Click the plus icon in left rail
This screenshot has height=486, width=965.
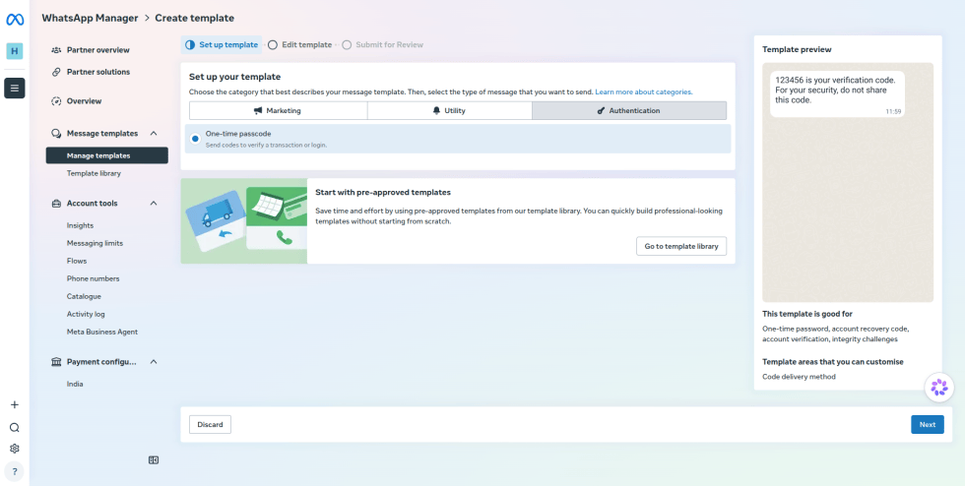(15, 404)
